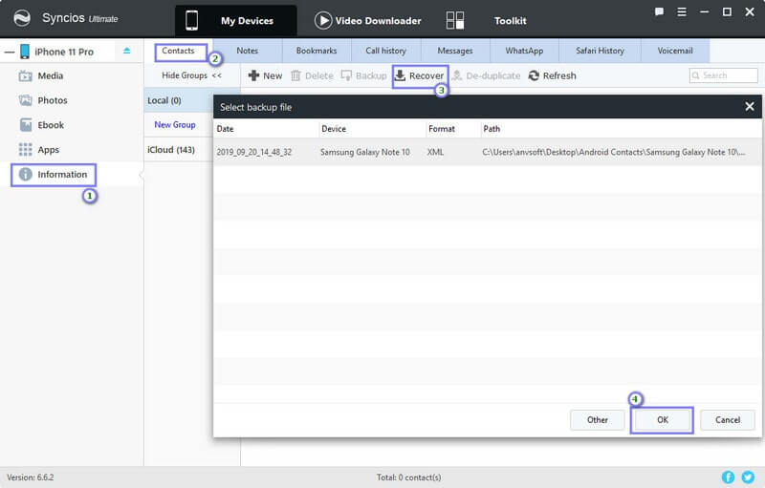Click the Video Downloader play icon

click(322, 20)
